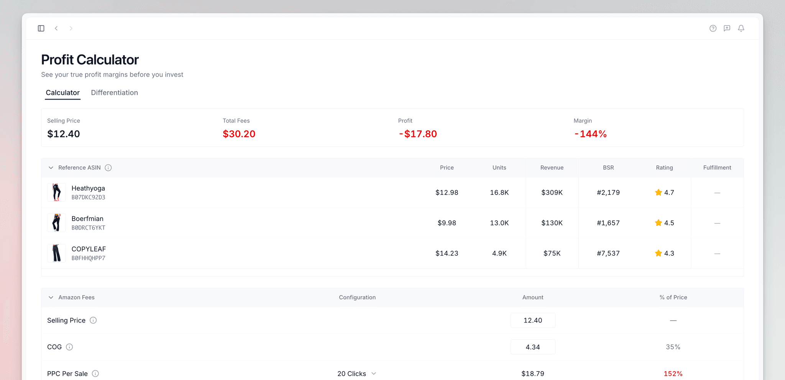Image resolution: width=785 pixels, height=380 pixels.
Task: Edit the Selling Price amount field
Action: coord(533,320)
